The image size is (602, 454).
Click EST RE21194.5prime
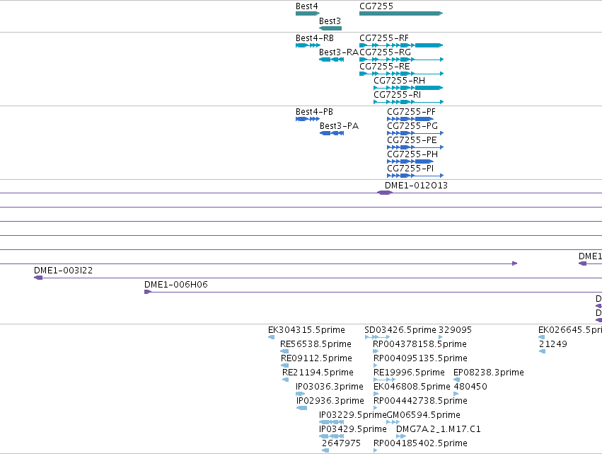[286, 380]
